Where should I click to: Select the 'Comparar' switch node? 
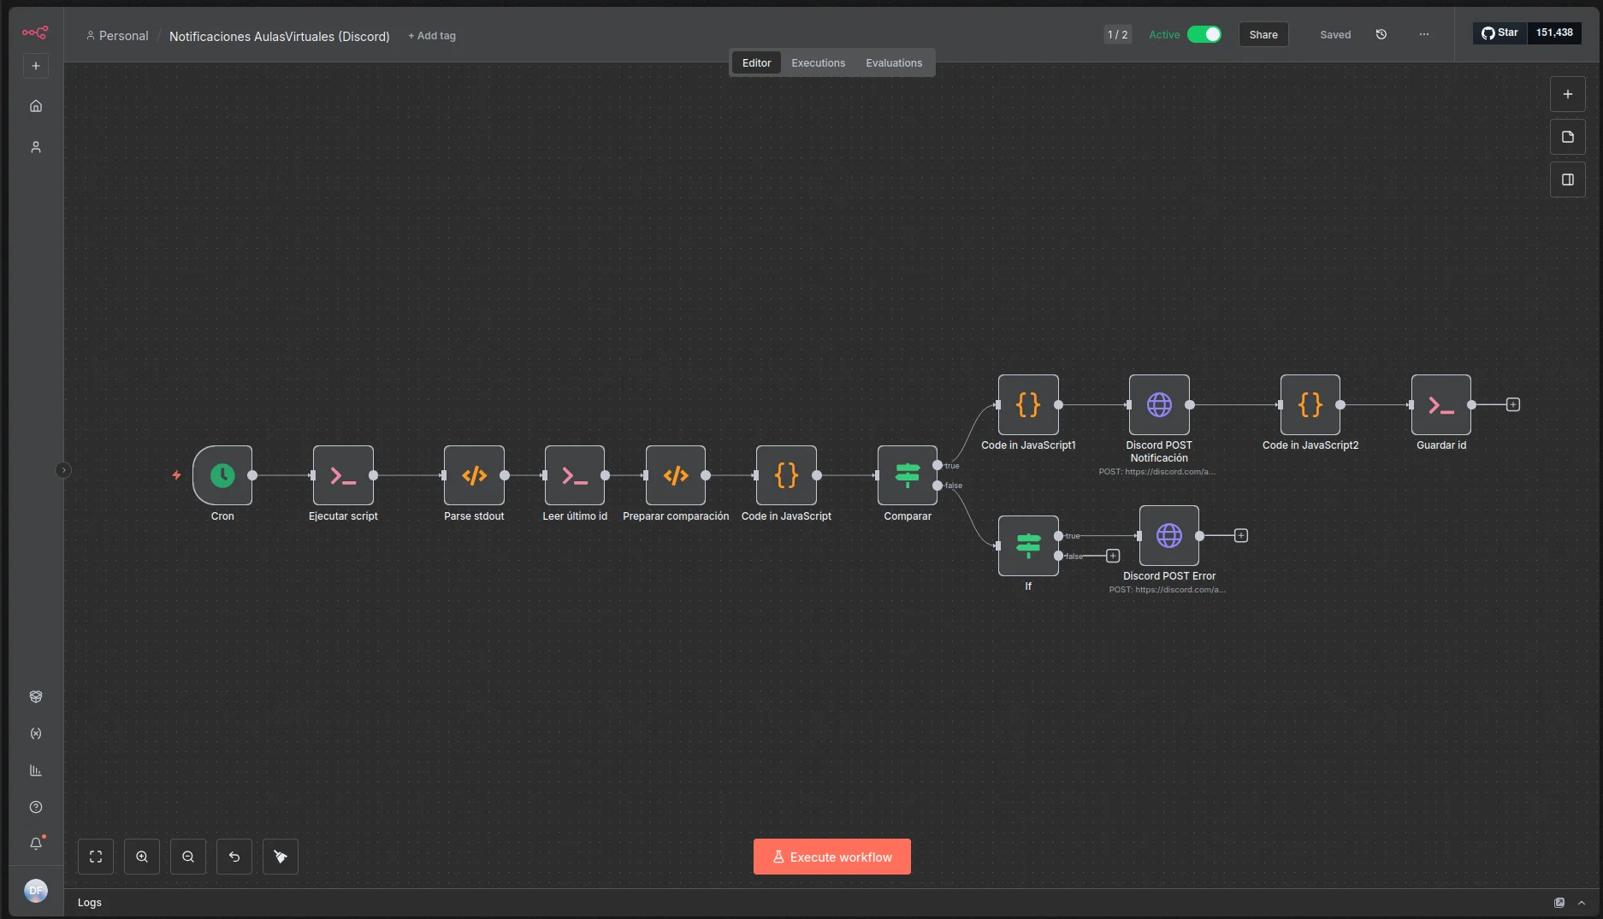pyautogui.click(x=907, y=476)
